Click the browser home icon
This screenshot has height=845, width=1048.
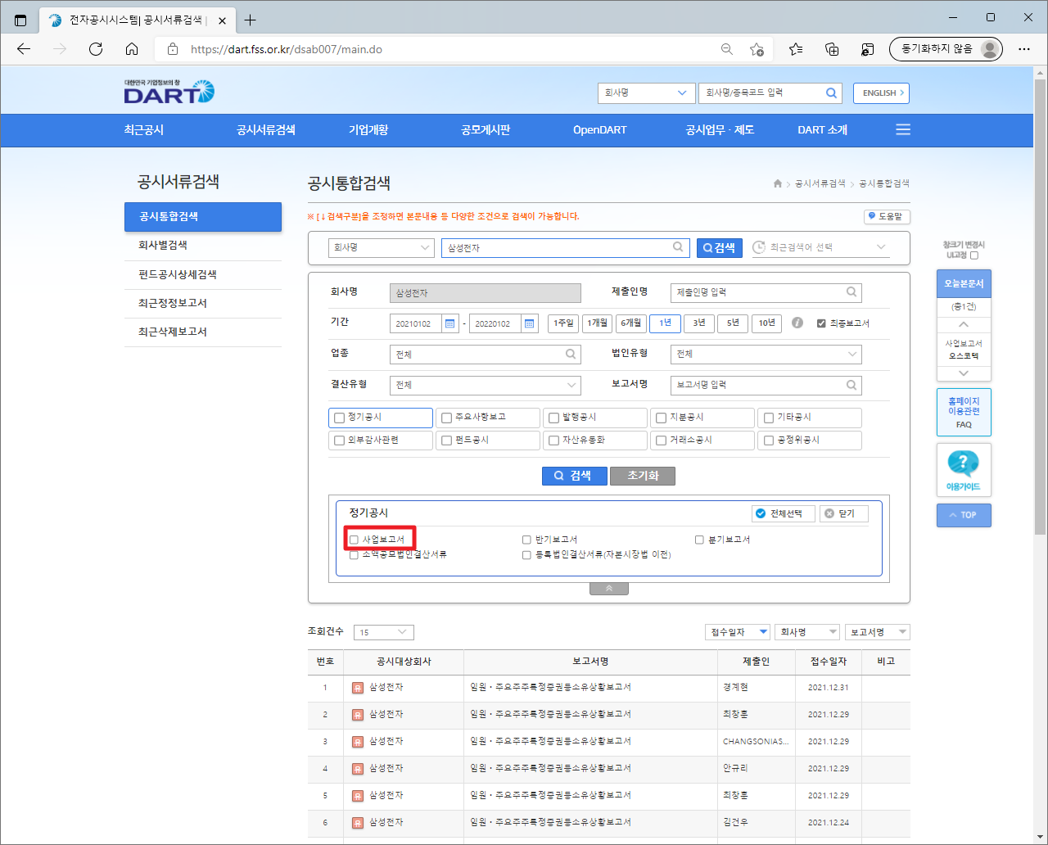coord(132,49)
